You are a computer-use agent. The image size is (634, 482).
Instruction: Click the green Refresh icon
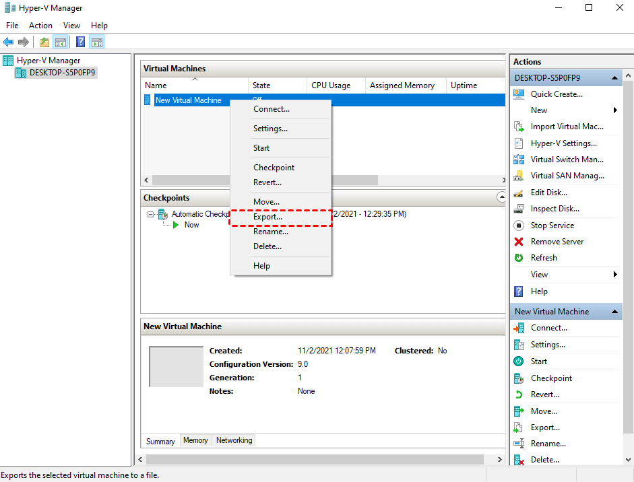pyautogui.click(x=519, y=258)
